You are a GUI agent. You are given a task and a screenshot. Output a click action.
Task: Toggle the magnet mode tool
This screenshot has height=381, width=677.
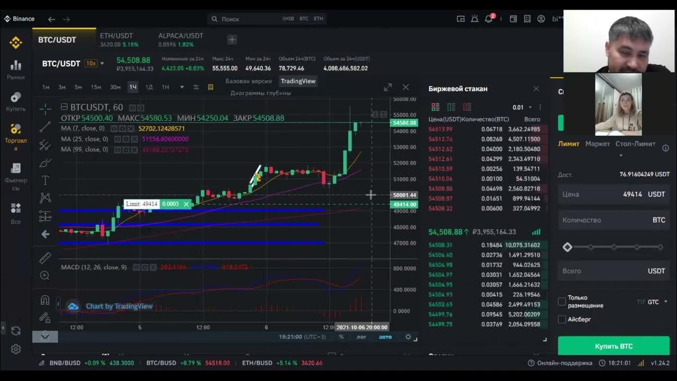pos(45,300)
